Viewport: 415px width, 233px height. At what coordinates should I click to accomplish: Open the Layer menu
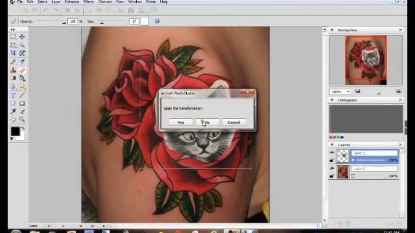(x=56, y=2)
